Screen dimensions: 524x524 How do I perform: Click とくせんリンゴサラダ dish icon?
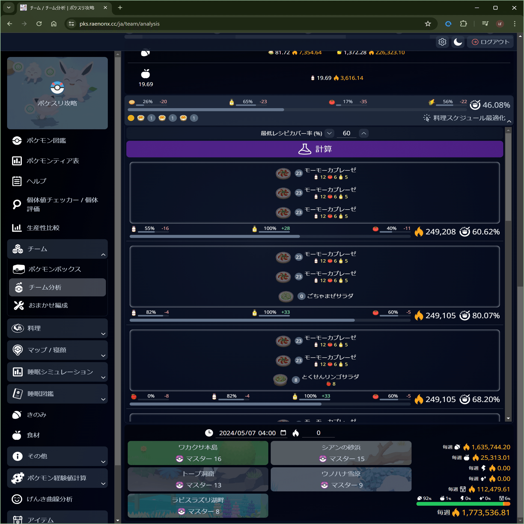pos(280,380)
